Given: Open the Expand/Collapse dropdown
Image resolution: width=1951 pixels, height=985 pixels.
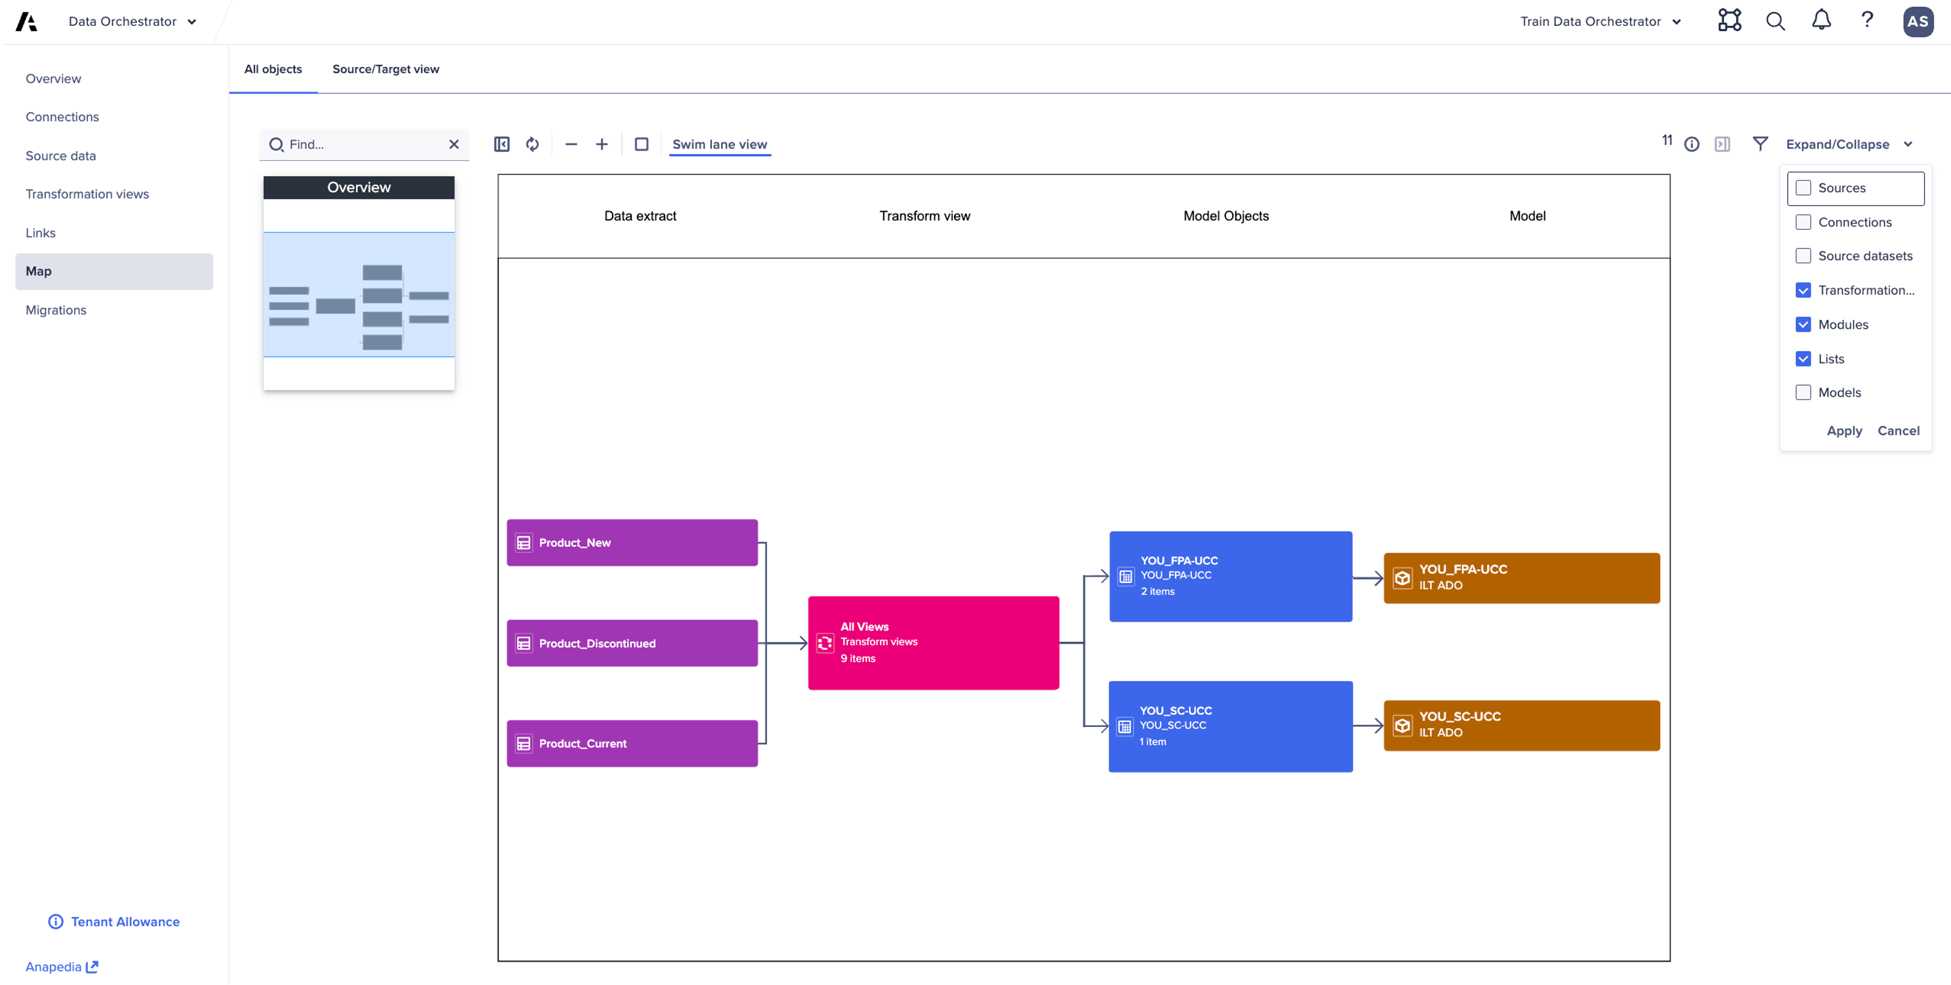Looking at the screenshot, I should [1848, 144].
